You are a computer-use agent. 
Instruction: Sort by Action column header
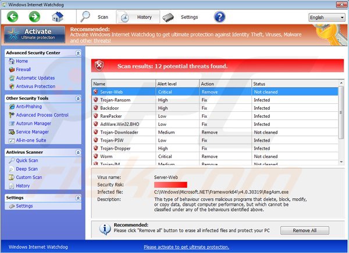click(225, 84)
